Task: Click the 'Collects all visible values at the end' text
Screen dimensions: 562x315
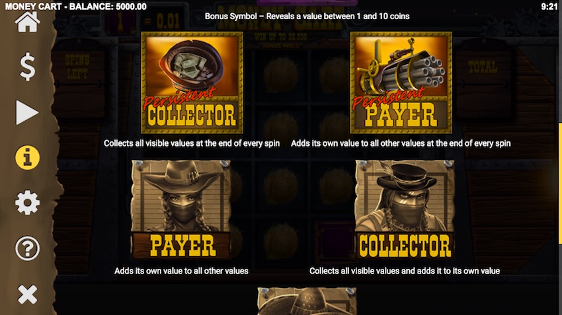Action: click(192, 143)
